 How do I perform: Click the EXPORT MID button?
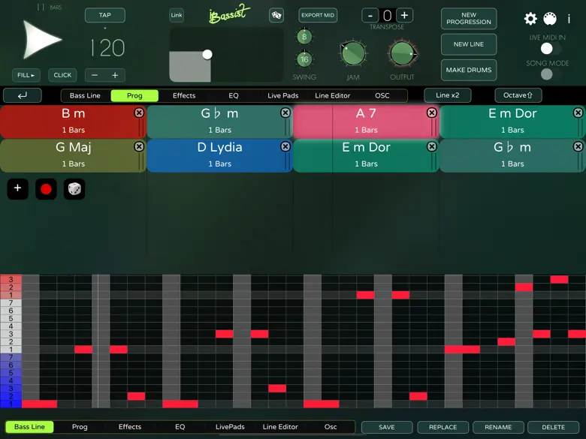pyautogui.click(x=317, y=15)
